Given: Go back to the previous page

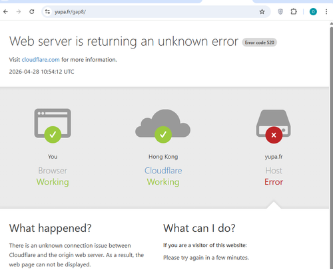Looking at the screenshot, I should (5, 12).
